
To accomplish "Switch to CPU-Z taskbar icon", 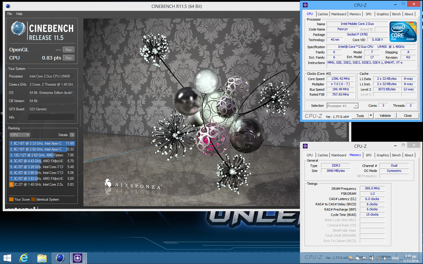I will tap(78, 258).
